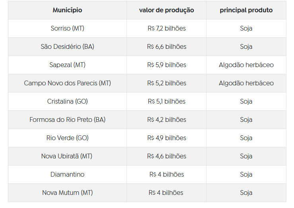Select the São Desidério (BA) cell

tap(67, 47)
